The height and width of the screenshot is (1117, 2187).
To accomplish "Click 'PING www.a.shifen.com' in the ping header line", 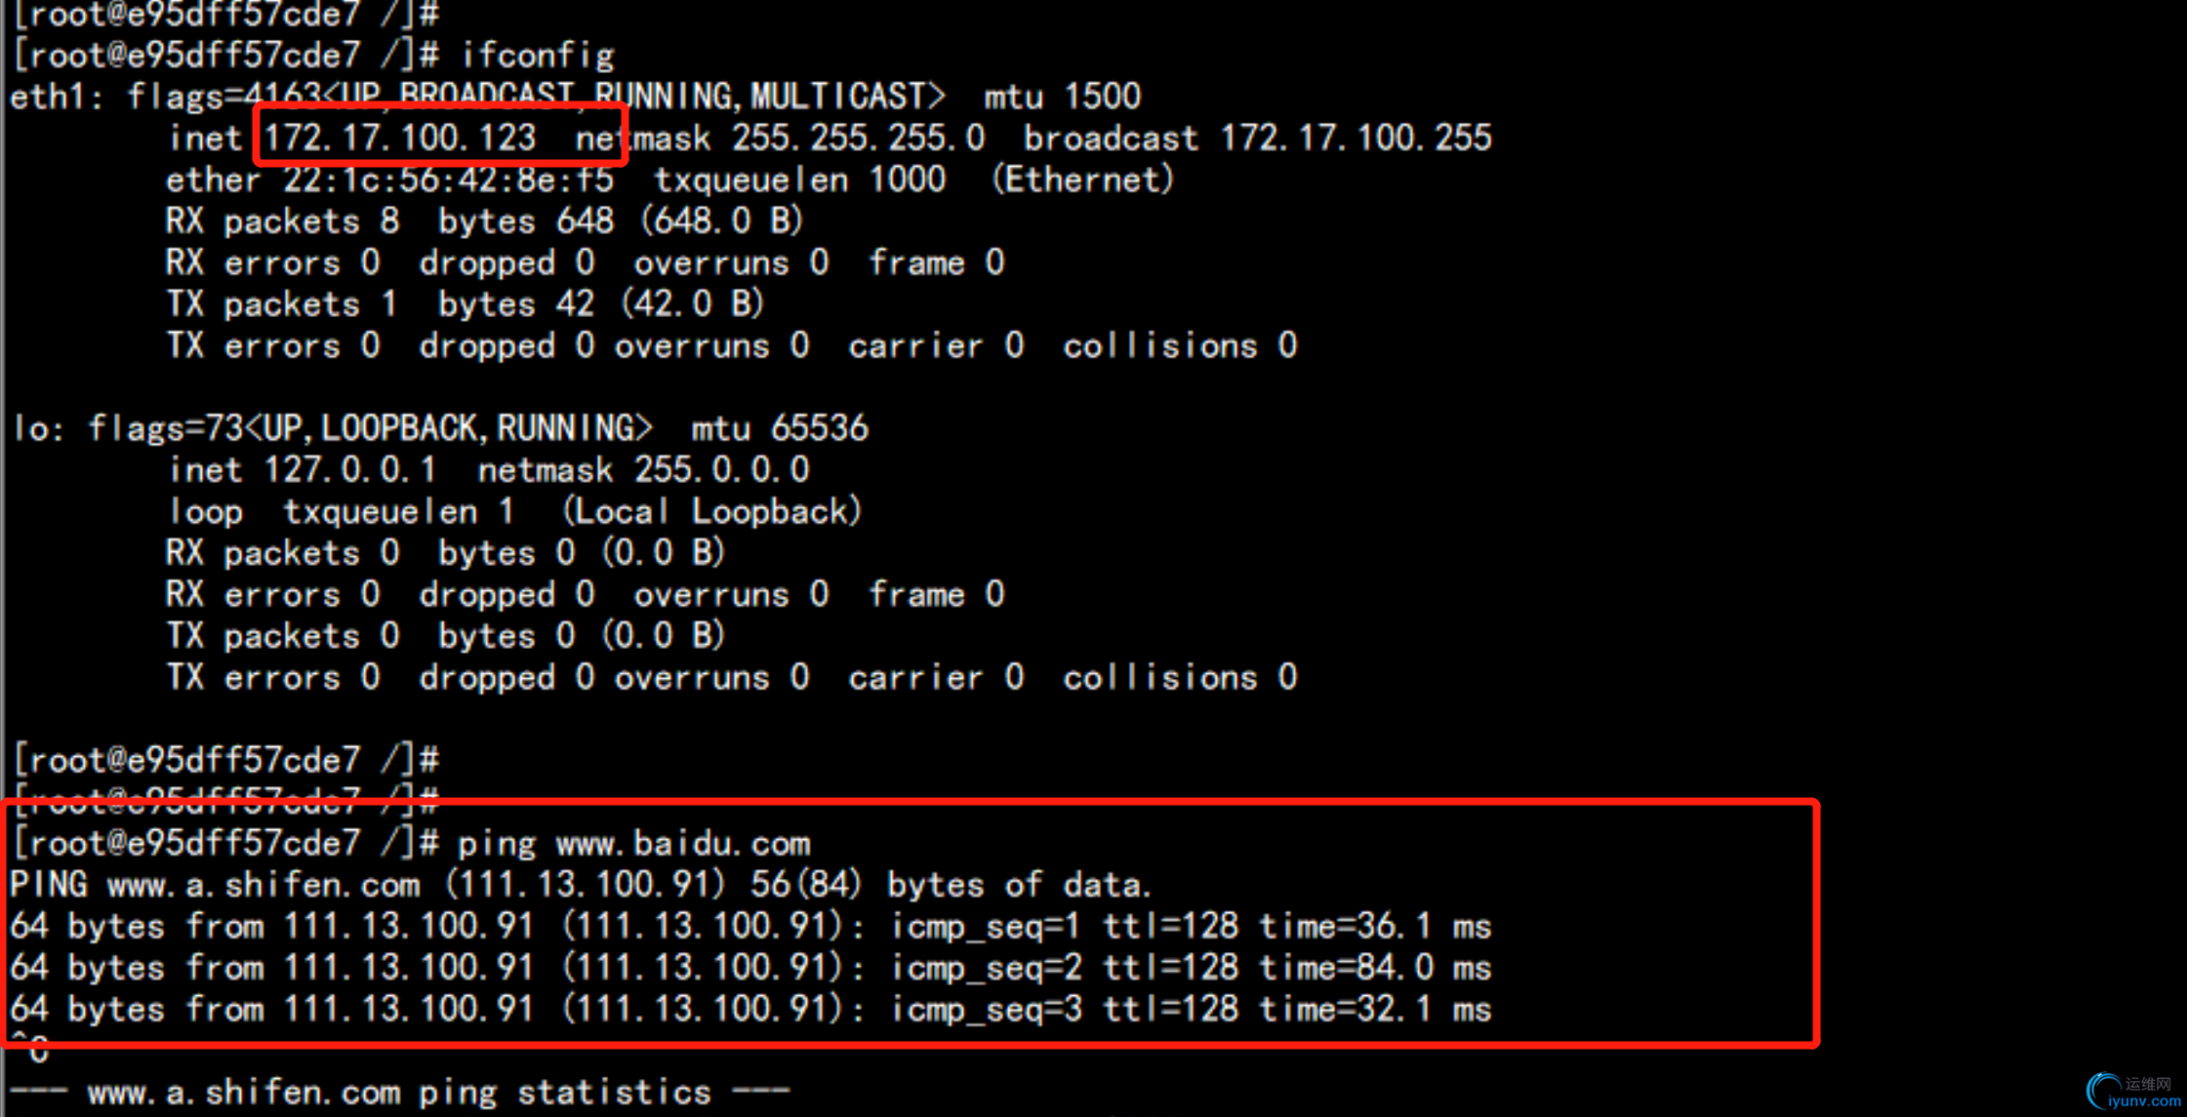I will coord(215,885).
